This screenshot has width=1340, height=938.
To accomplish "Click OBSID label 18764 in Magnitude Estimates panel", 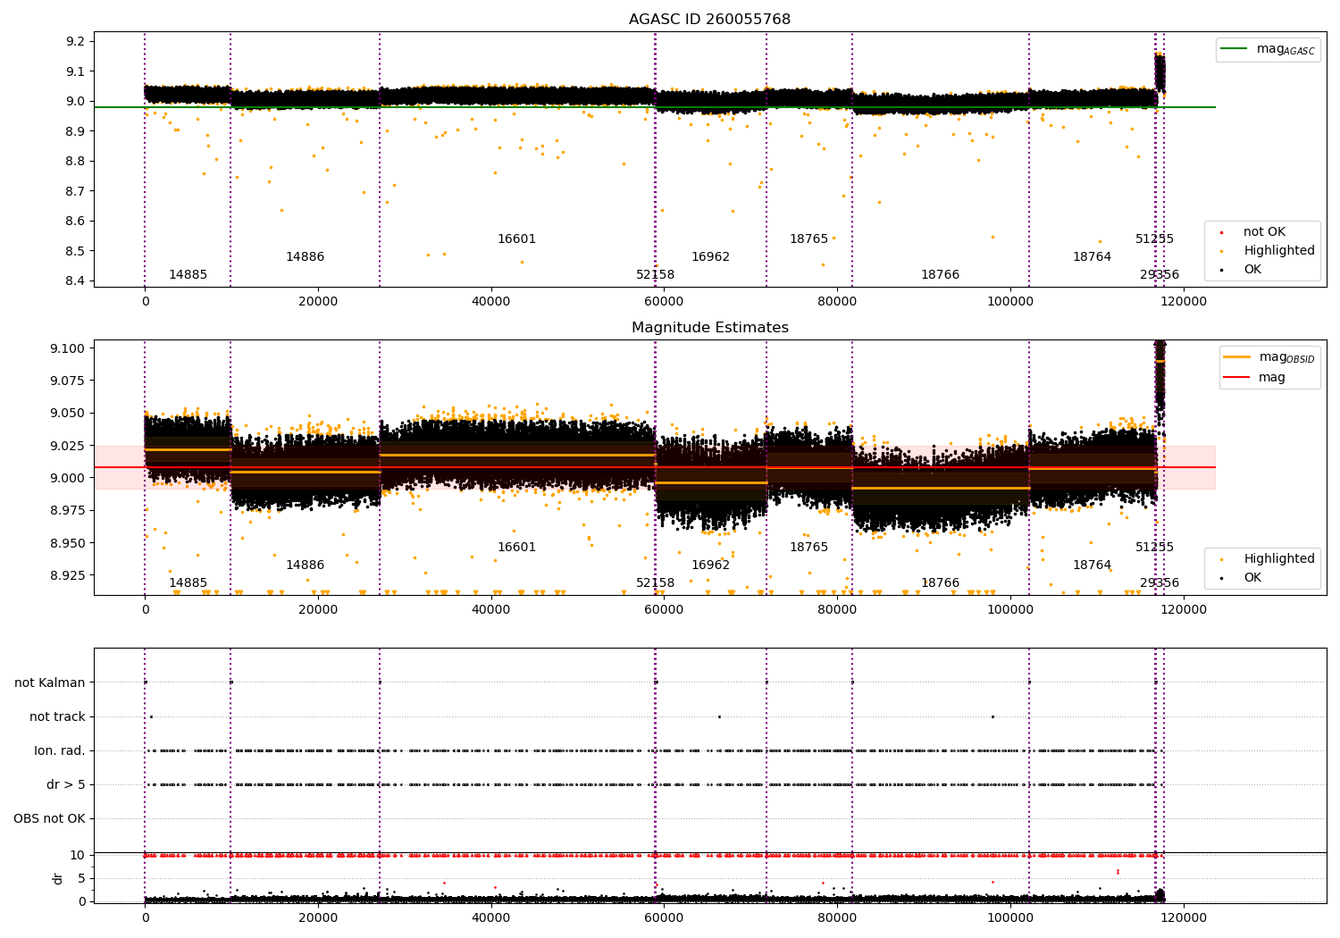I will tap(1092, 565).
